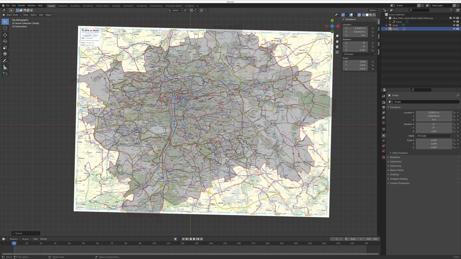Screen dimensions: 461x259
Task: Expand the Relations panel in Properties
Action: click(395, 157)
